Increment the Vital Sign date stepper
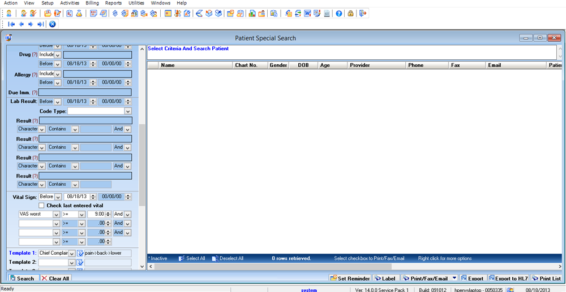This screenshot has width=566, height=292. pos(93,195)
